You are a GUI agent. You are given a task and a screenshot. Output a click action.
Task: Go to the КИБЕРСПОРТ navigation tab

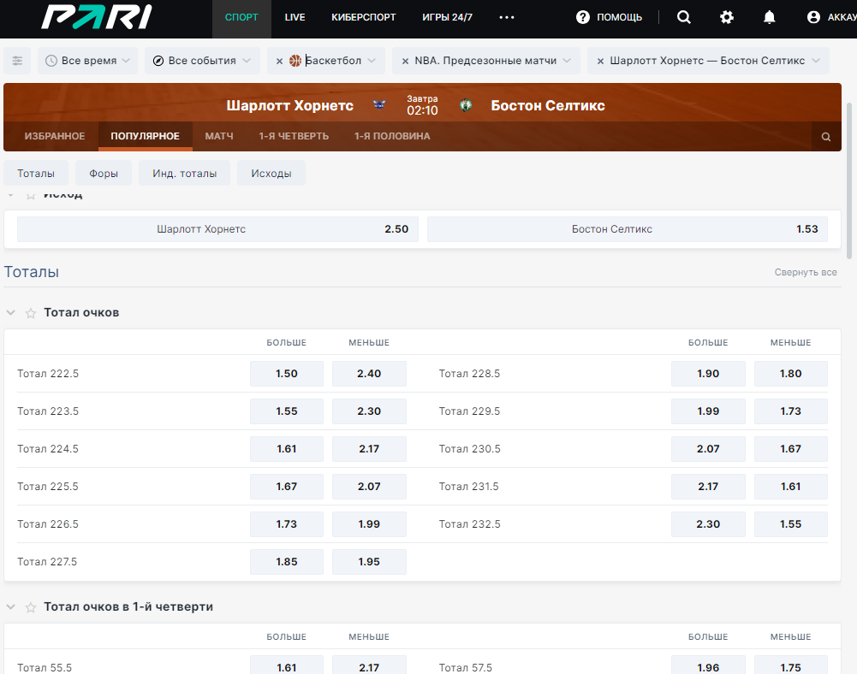coord(364,17)
